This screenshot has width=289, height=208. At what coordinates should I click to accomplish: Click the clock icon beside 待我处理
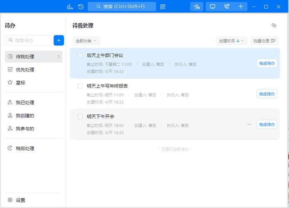10,57
